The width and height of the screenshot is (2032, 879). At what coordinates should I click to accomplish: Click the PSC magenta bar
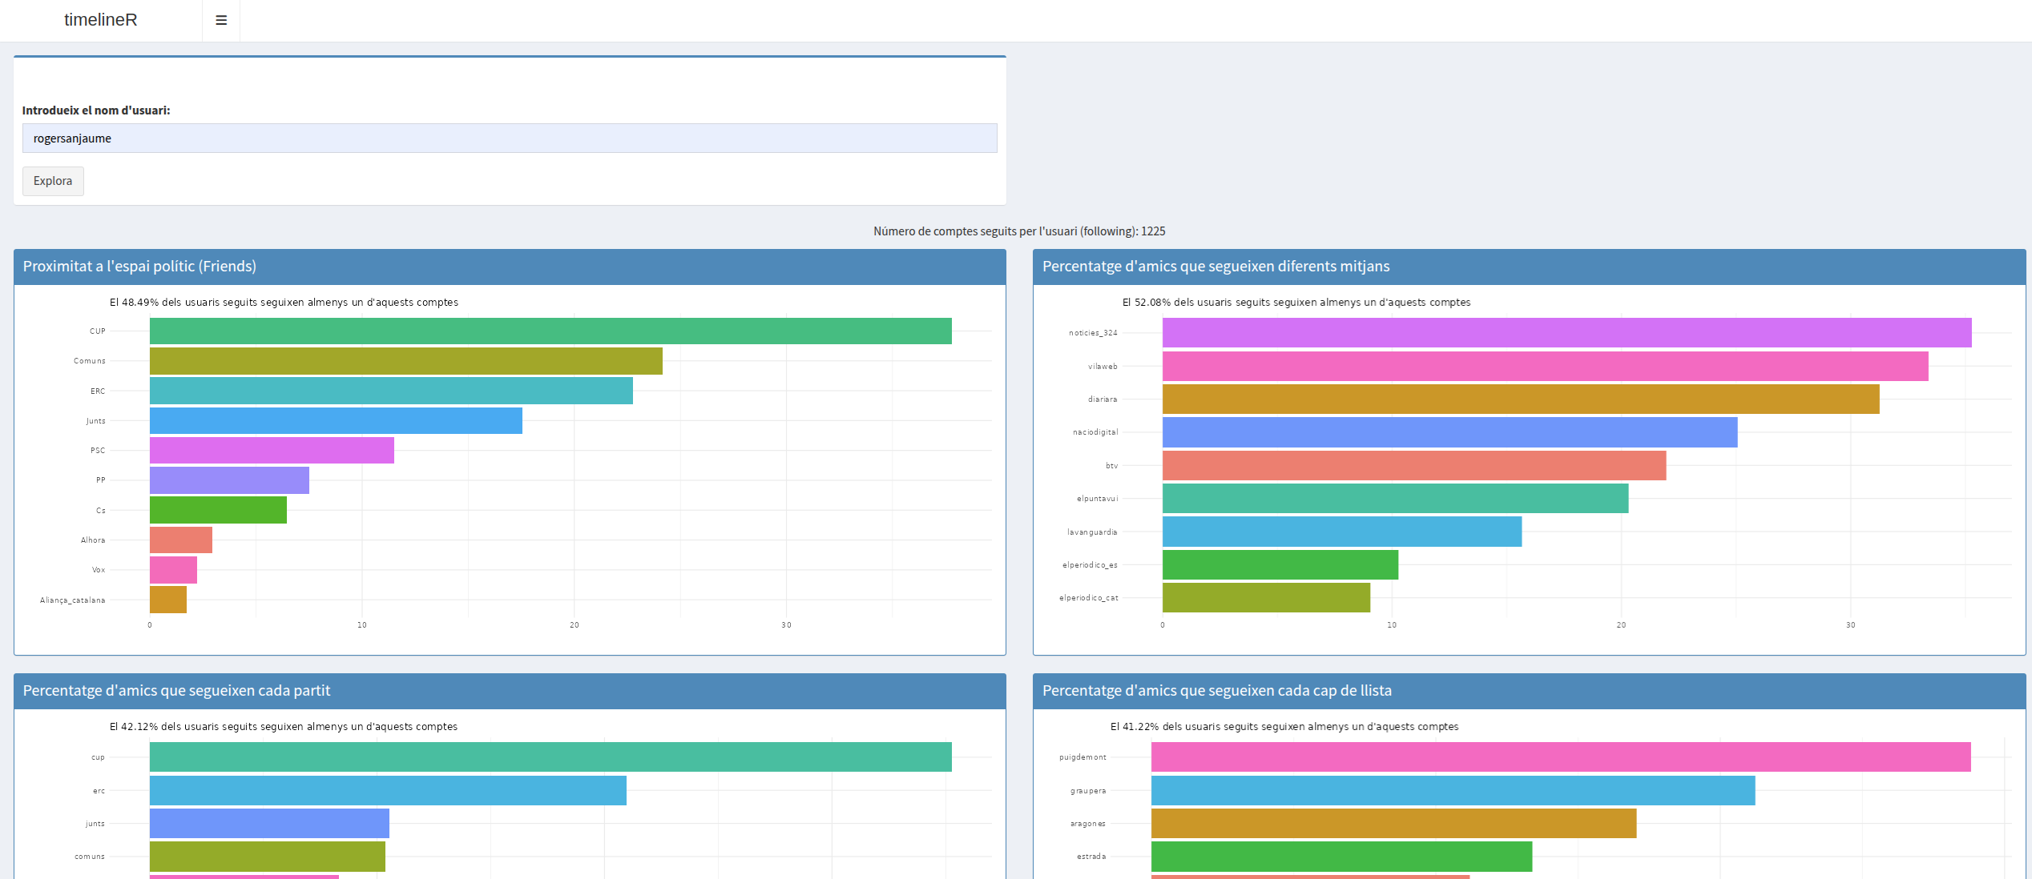(x=271, y=451)
